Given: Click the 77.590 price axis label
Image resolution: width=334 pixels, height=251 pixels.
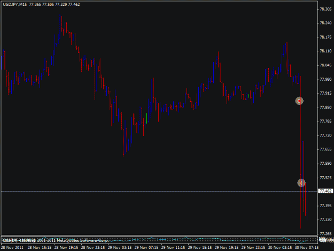Looking at the screenshot, I should (x=325, y=163).
